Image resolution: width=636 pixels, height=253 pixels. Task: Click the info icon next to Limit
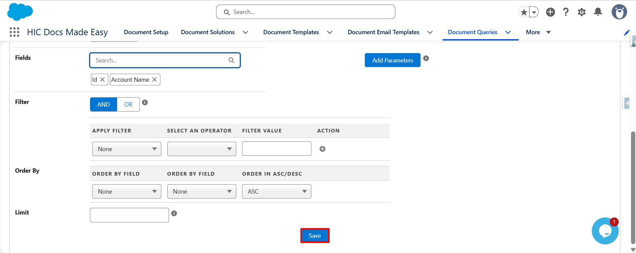point(174,213)
